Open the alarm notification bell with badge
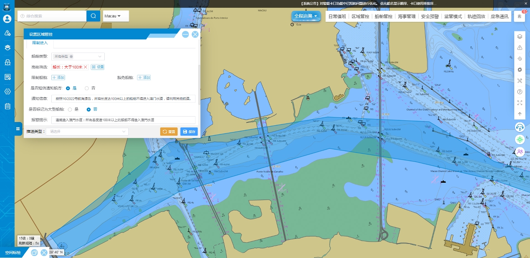530x258 pixels. pos(519,16)
